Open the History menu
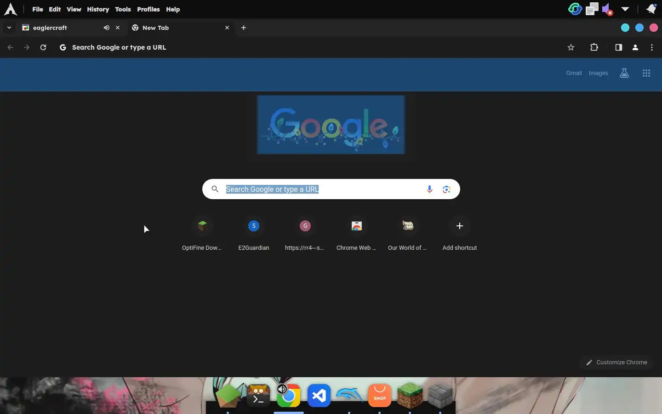Screen dimensions: 662x414 (x=98, y=9)
